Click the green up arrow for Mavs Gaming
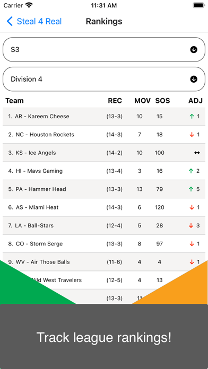 (x=192, y=171)
